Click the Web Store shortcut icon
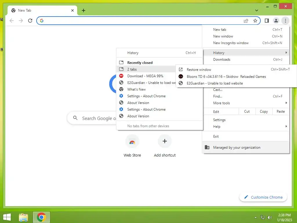The image size is (297, 223). pos(132,141)
